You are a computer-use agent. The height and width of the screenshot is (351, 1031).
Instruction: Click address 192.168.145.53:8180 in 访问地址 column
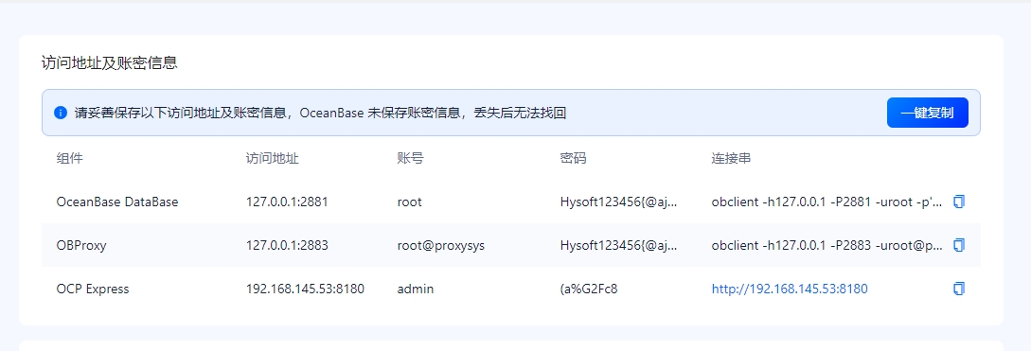(305, 289)
